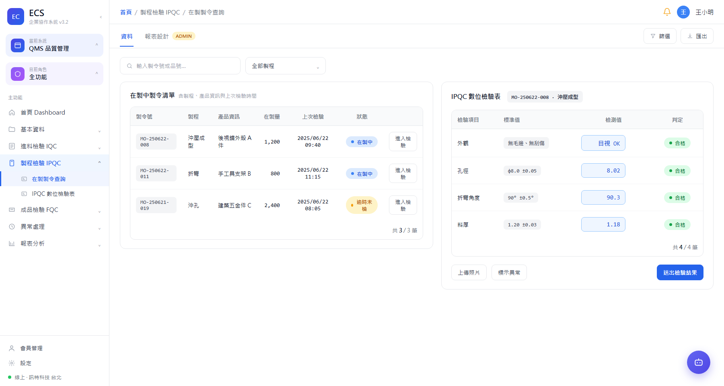
Task: Click the 料厚 value field 1.18
Action: click(603, 224)
